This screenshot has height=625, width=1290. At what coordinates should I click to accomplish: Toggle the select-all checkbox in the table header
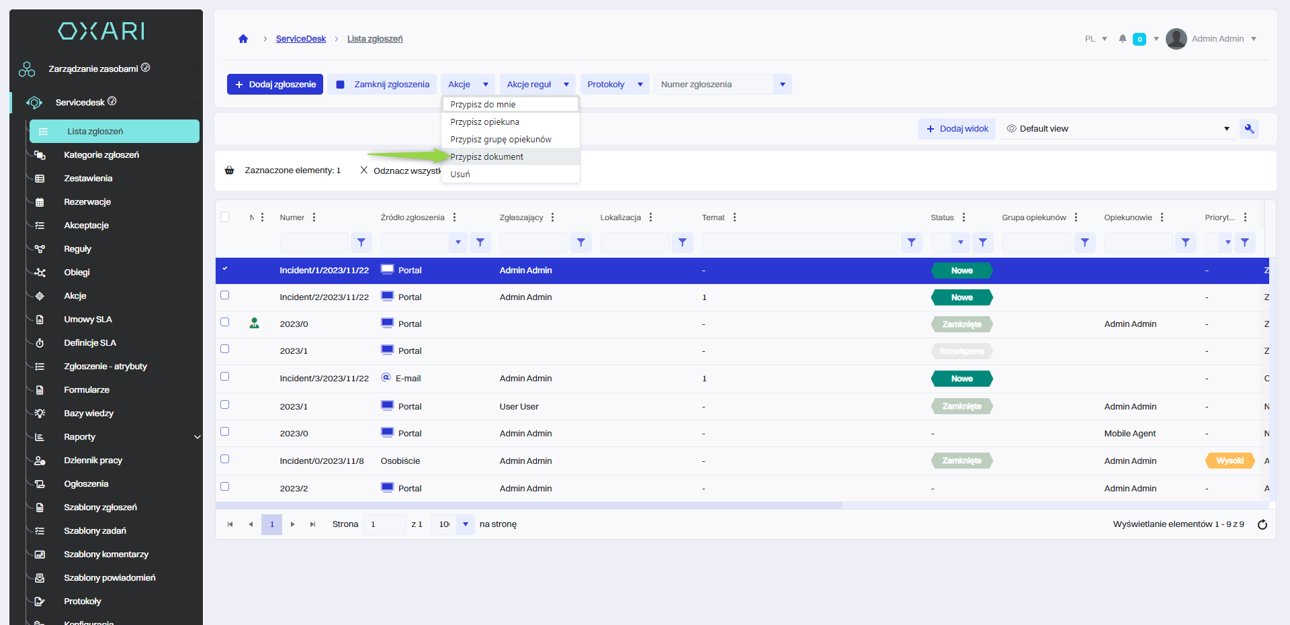[x=225, y=217]
